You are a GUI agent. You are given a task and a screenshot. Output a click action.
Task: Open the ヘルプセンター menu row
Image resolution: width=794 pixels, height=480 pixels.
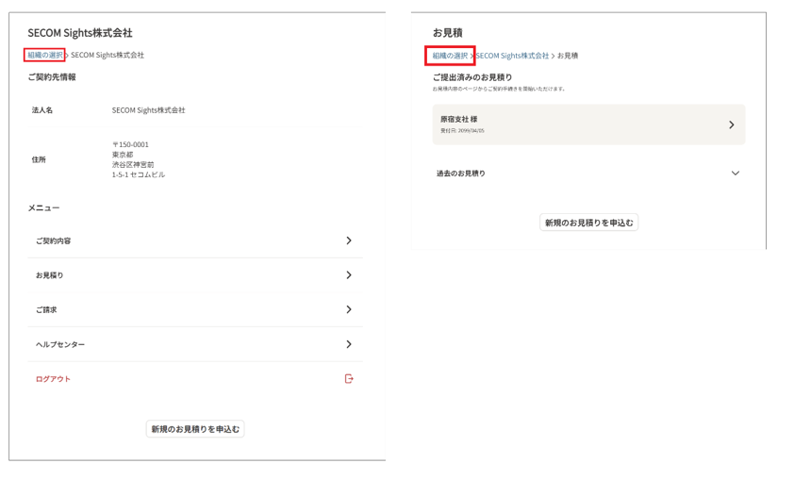click(195, 344)
